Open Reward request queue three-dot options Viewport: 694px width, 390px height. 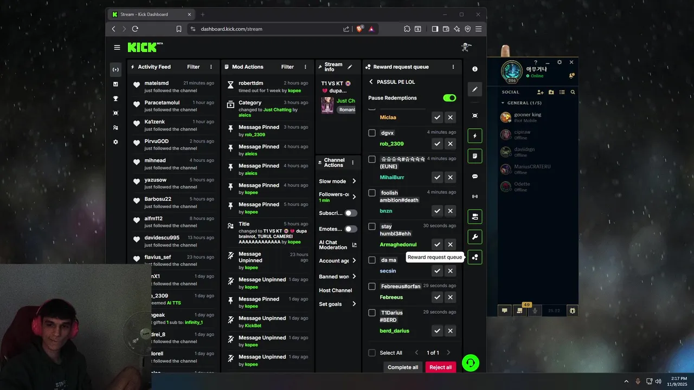pos(453,67)
